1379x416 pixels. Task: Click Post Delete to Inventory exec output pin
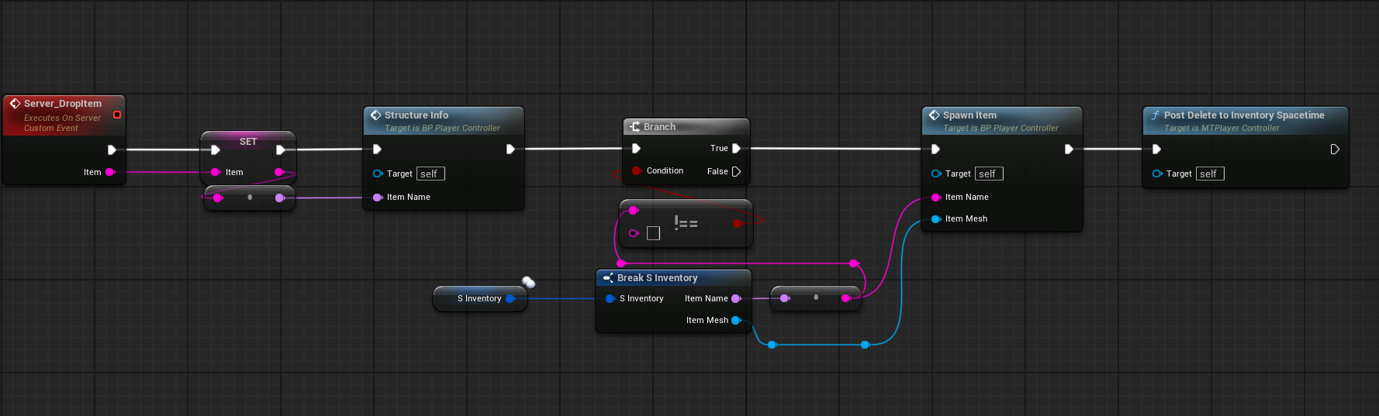pos(1335,149)
